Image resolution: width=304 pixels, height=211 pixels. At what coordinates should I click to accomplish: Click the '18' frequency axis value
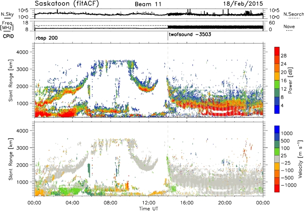pos(25,23)
